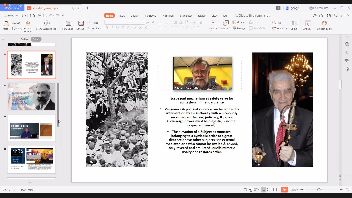Open the Review tab
The width and height of the screenshot is (352, 198).
click(202, 15)
